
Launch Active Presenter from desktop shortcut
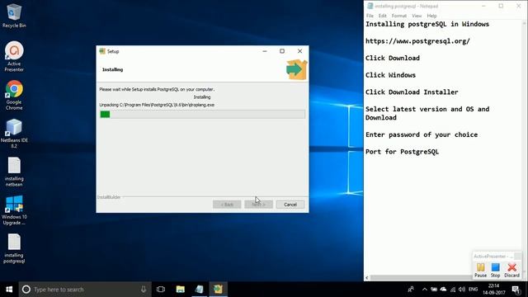click(14, 56)
